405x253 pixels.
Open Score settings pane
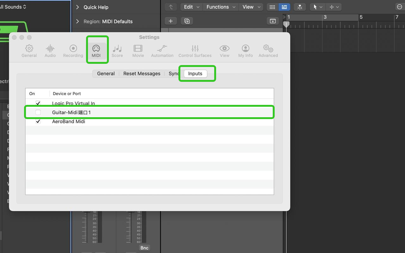click(x=117, y=51)
